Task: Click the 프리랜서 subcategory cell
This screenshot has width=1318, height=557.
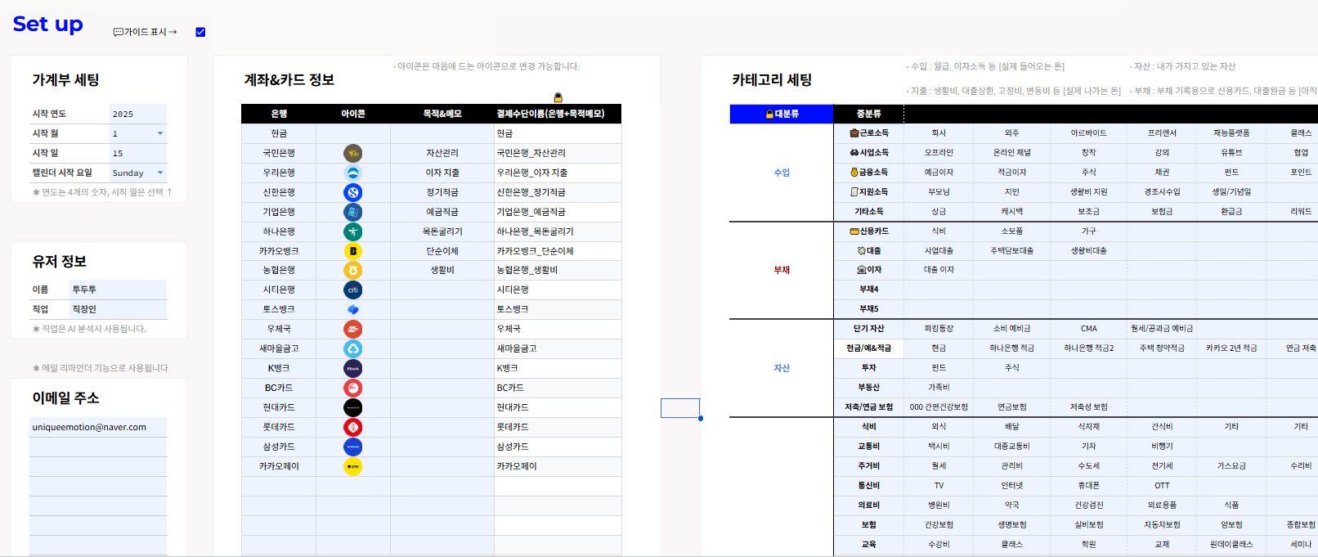Action: (1162, 133)
